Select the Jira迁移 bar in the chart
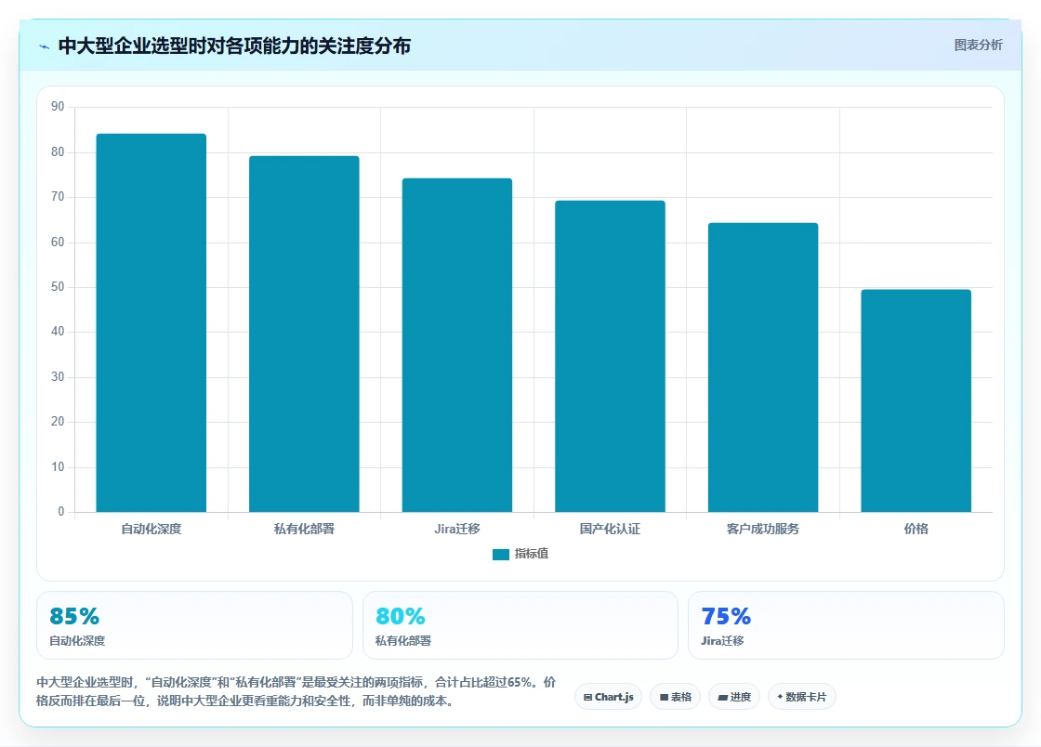 click(x=457, y=345)
